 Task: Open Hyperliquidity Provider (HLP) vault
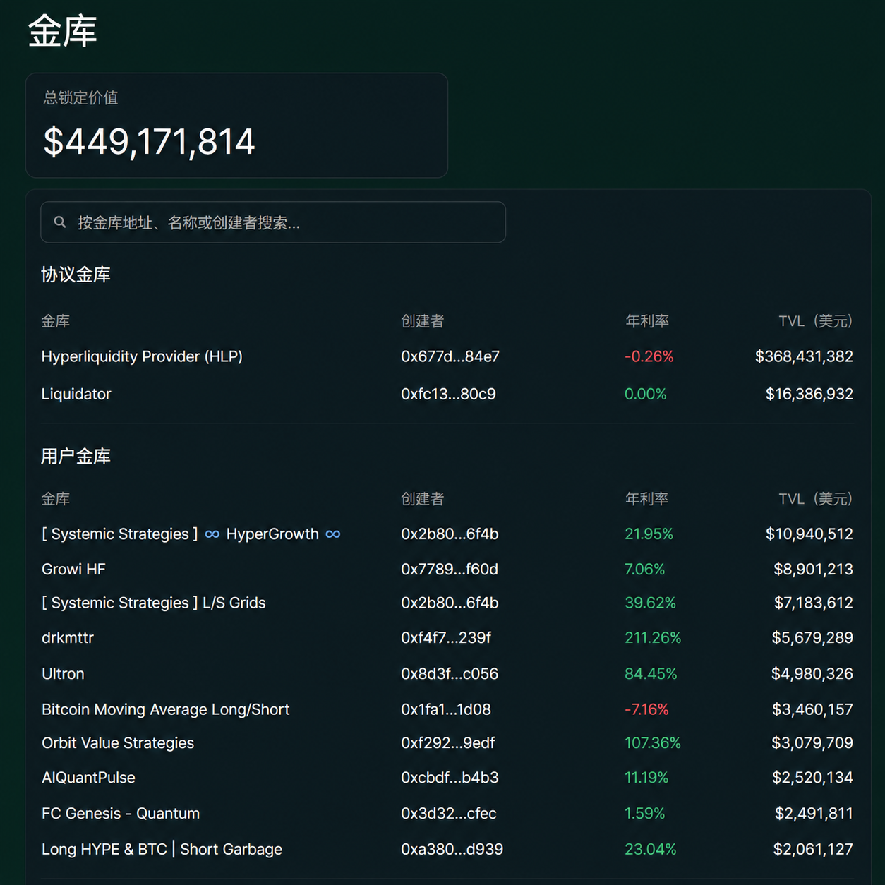(x=142, y=356)
